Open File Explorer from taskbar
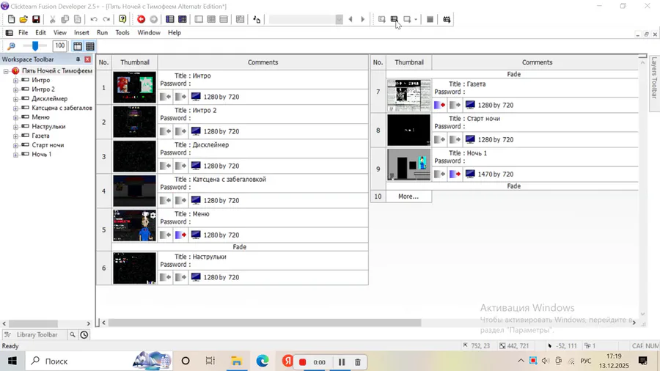The width and height of the screenshot is (660, 371). point(237,361)
